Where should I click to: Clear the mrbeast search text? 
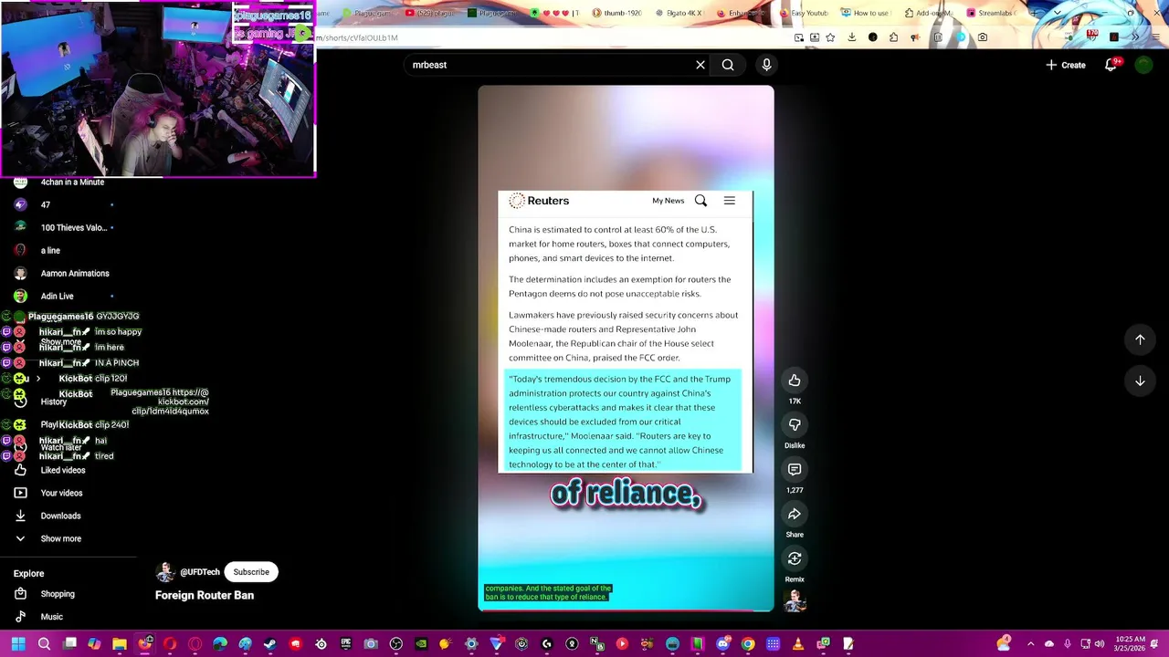coord(700,65)
